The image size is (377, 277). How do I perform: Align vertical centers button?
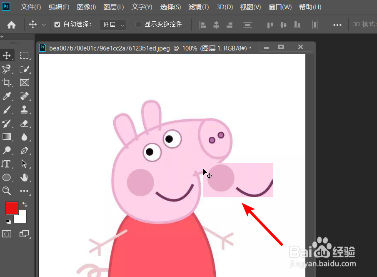click(283, 25)
